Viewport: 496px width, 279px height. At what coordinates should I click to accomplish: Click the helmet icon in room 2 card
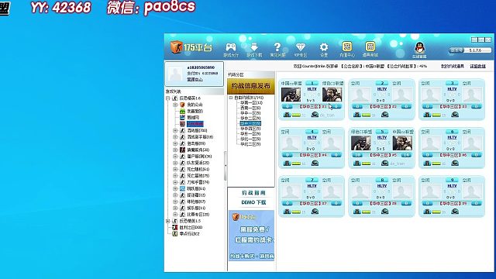[x=384, y=115]
